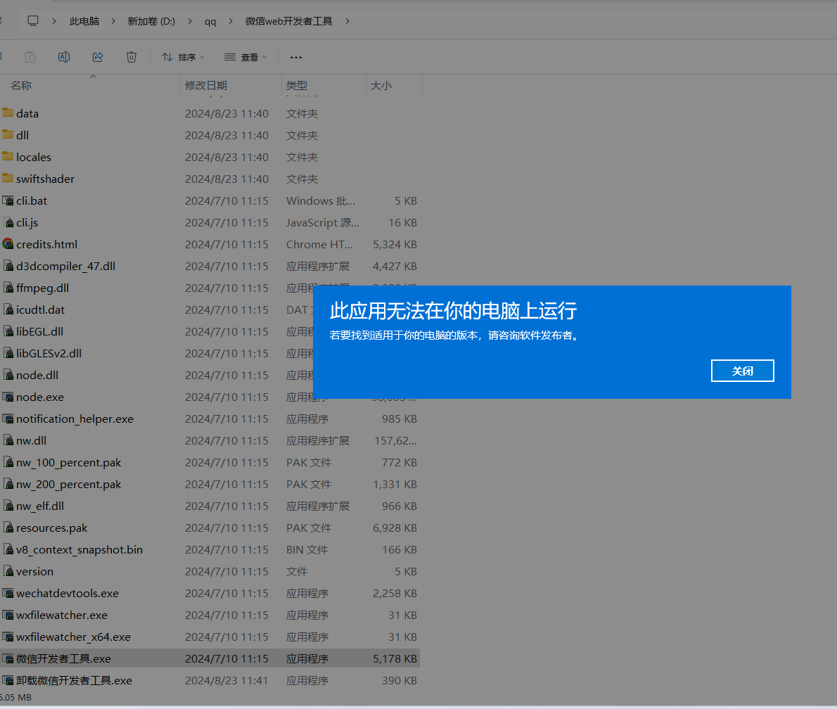Select resources.pak file name

(51, 528)
